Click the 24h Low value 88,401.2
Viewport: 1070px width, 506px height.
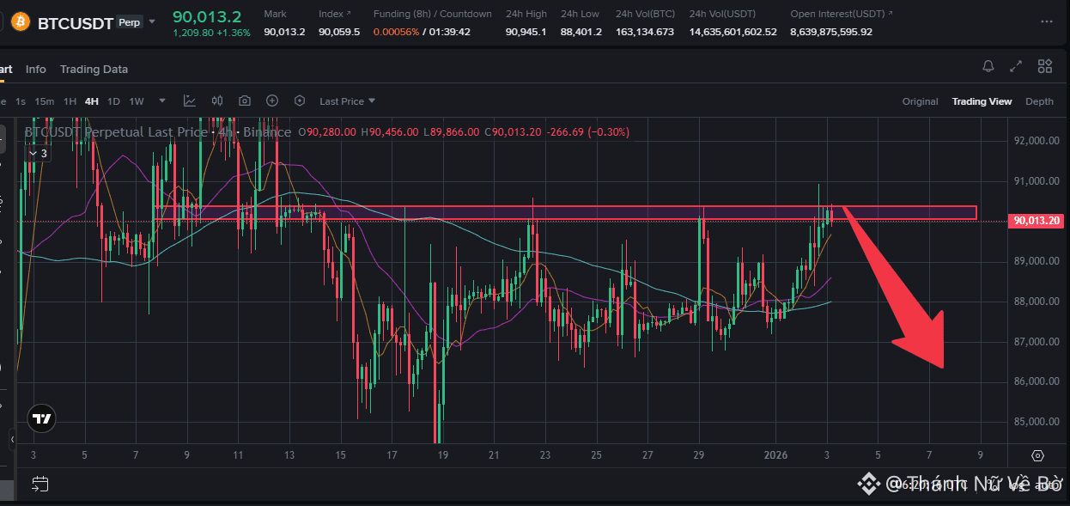click(581, 32)
